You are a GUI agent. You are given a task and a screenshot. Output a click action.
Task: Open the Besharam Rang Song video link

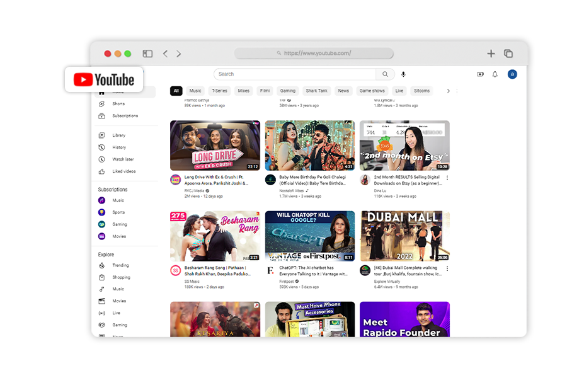217,269
